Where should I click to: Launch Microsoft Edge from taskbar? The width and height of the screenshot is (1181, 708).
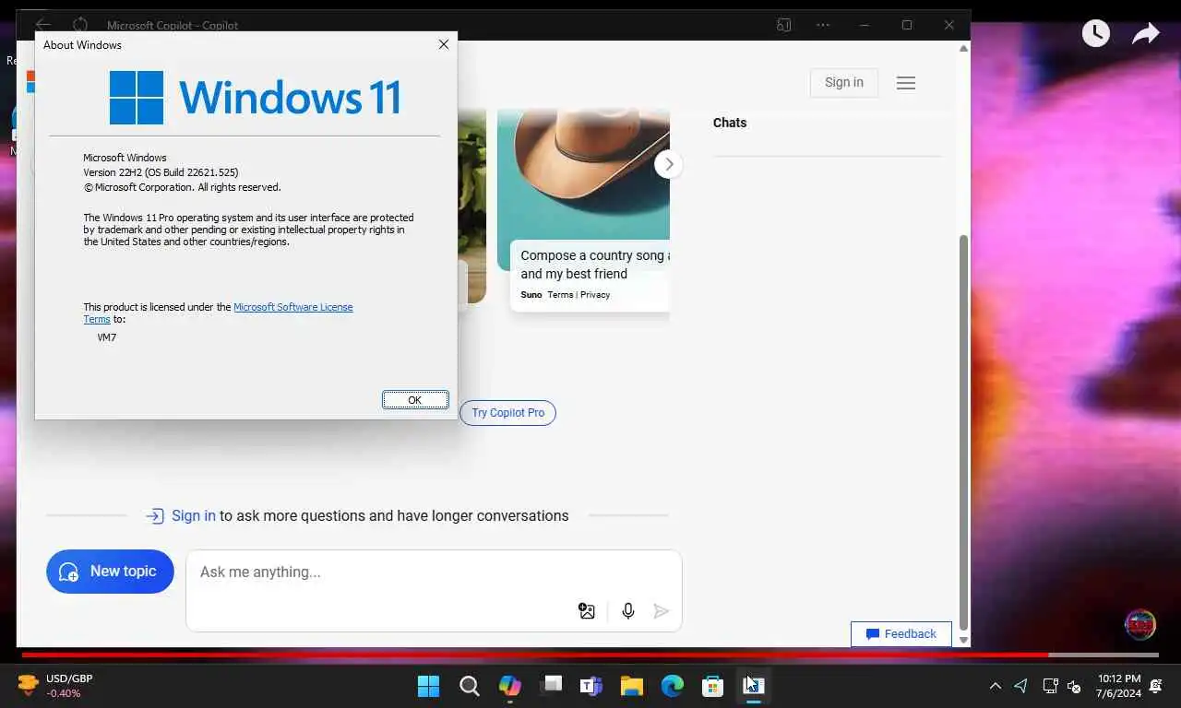[x=673, y=686]
